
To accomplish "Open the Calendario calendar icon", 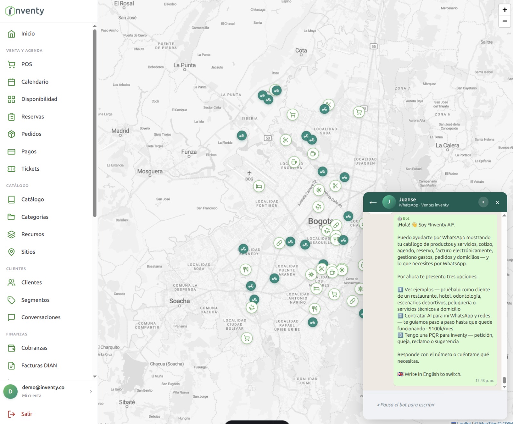I will pos(12,82).
